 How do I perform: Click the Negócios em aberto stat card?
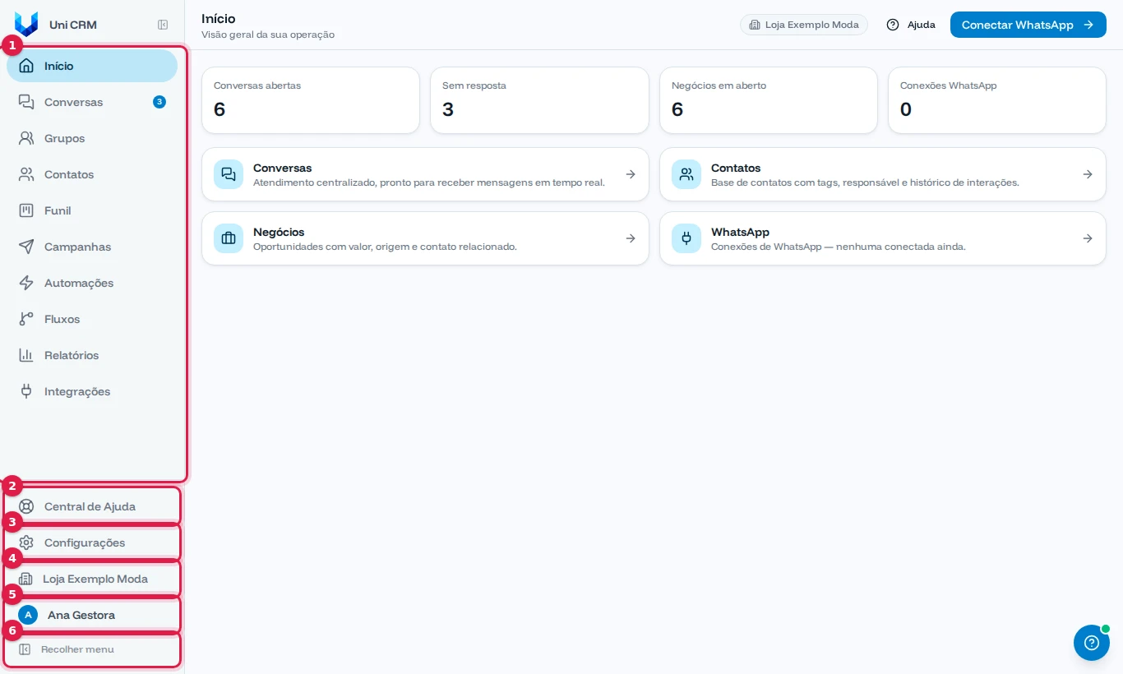[769, 100]
